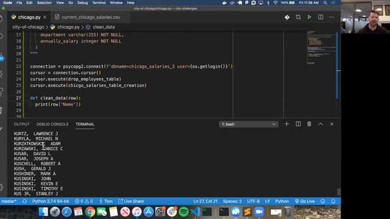The width and height of the screenshot is (390, 219).
Task: Open Google Chrome in dock
Action: tap(90, 212)
